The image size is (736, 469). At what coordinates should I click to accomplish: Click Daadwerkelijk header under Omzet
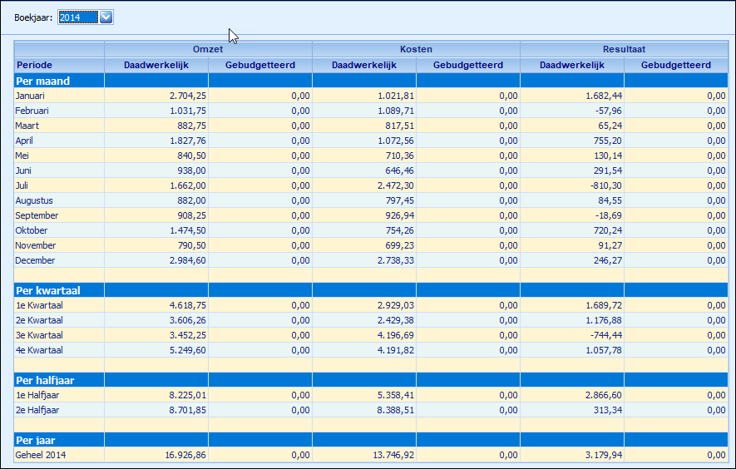(156, 65)
